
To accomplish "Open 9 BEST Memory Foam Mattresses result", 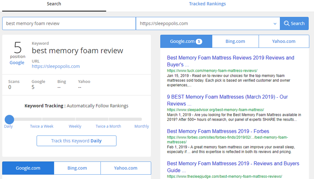I will point(227,100).
